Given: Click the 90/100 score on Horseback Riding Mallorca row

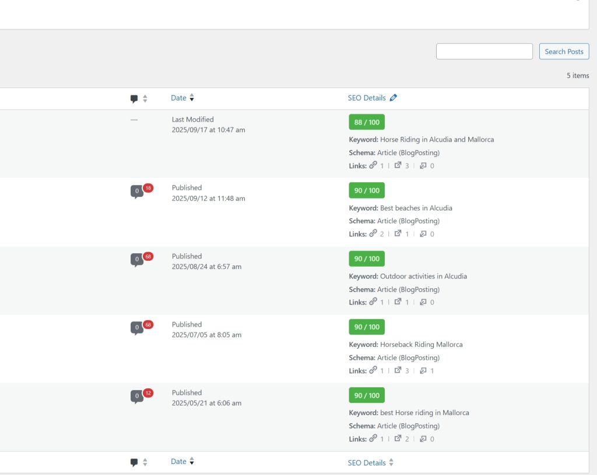Looking at the screenshot, I should click(x=366, y=327).
